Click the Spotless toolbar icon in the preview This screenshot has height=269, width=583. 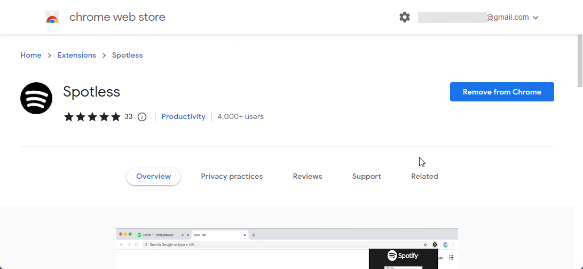coord(435,244)
